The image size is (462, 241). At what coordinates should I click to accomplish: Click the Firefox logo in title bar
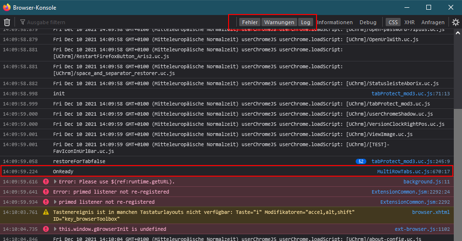(6, 7)
